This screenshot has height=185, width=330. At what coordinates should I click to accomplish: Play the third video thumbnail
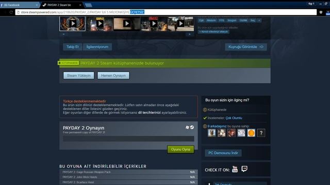click(127, 24)
